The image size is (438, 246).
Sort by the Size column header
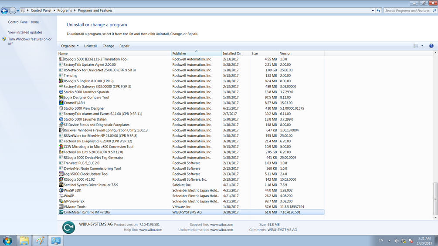[x=264, y=53]
